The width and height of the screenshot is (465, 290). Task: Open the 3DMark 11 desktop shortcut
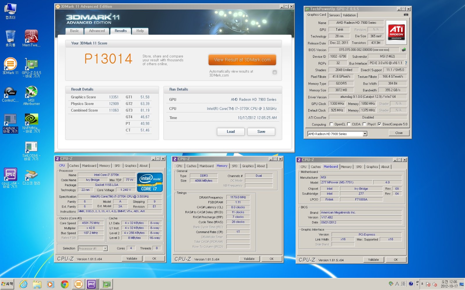[10, 64]
